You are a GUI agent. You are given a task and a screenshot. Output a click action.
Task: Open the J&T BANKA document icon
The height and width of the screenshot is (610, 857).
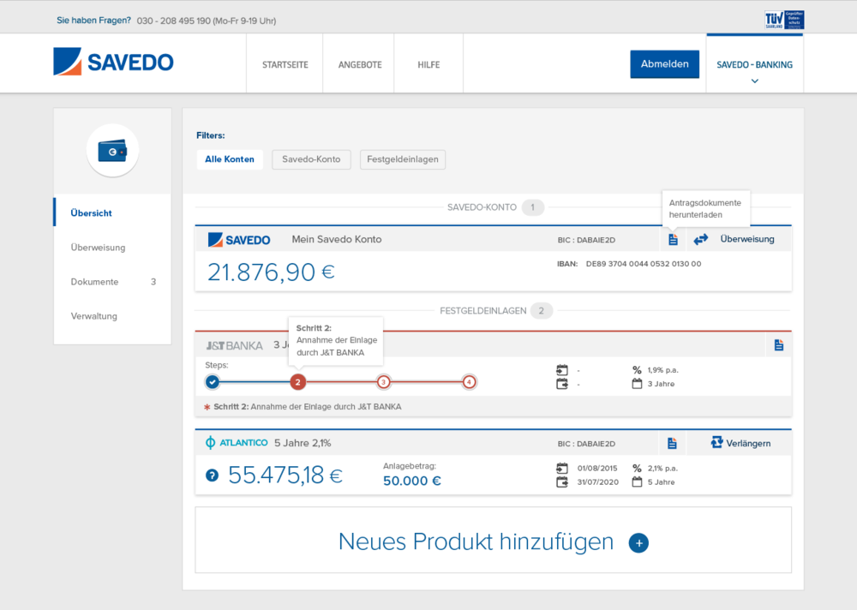(x=779, y=345)
